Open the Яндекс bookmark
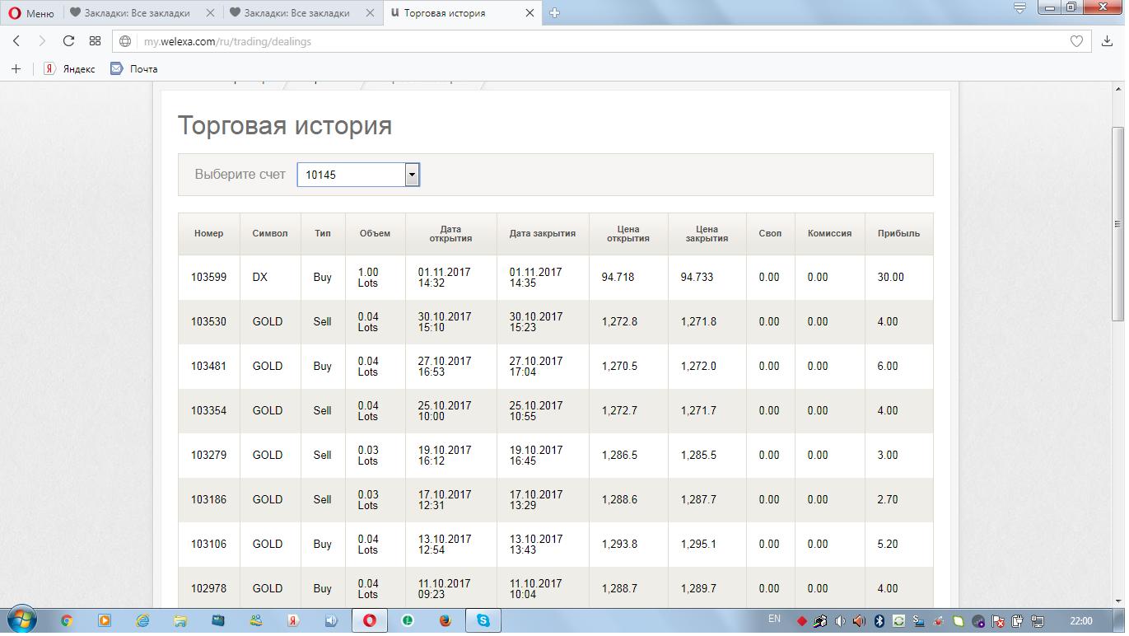This screenshot has height=636, width=1129. click(70, 68)
